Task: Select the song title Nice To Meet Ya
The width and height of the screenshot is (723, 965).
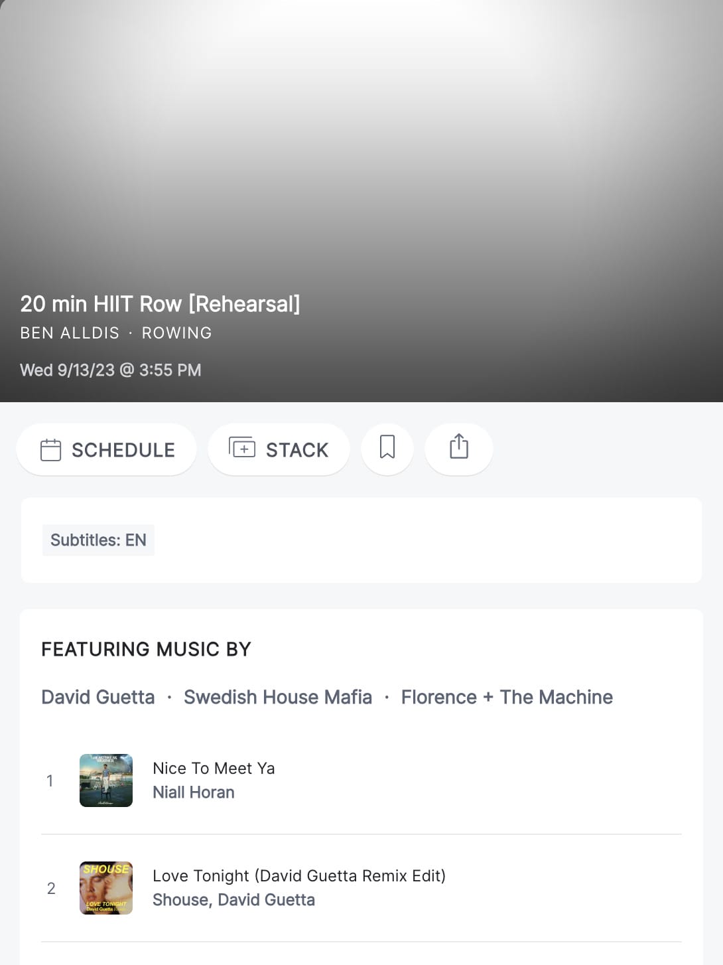Action: click(214, 768)
